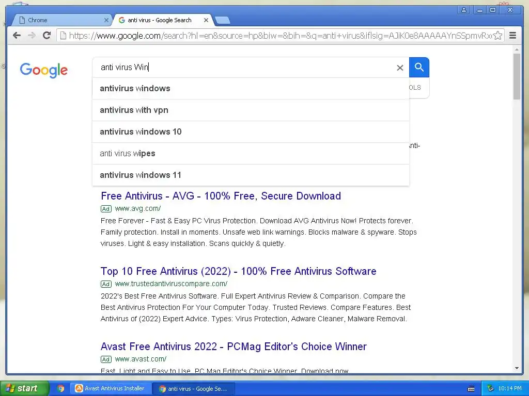Click the 10:14 PM clock
529x396 pixels.
click(x=510, y=388)
